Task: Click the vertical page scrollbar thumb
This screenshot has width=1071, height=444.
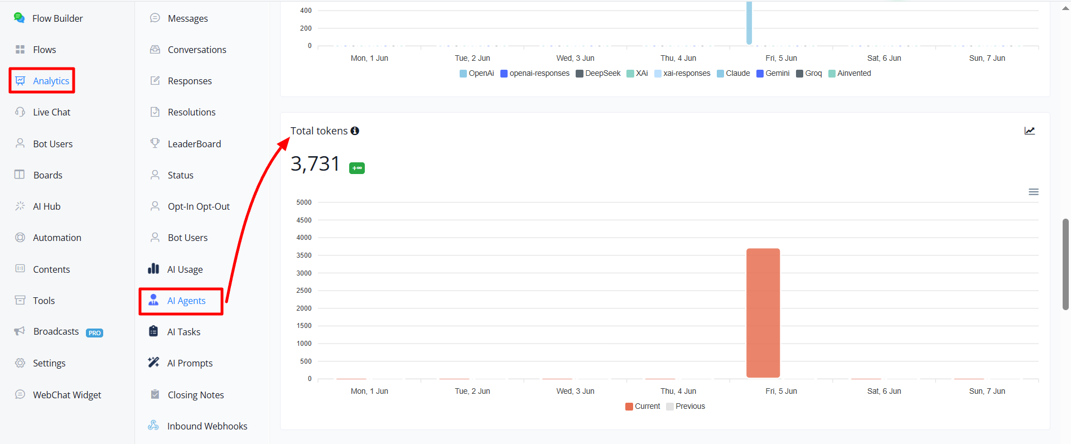Action: click(1065, 264)
